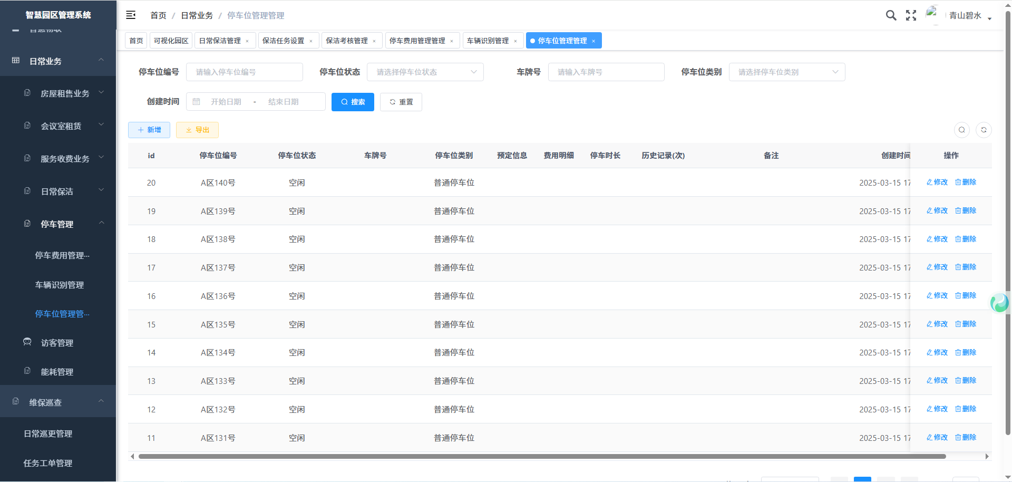Open the 青山碧水 user dropdown
1012x482 pixels.
[969, 16]
